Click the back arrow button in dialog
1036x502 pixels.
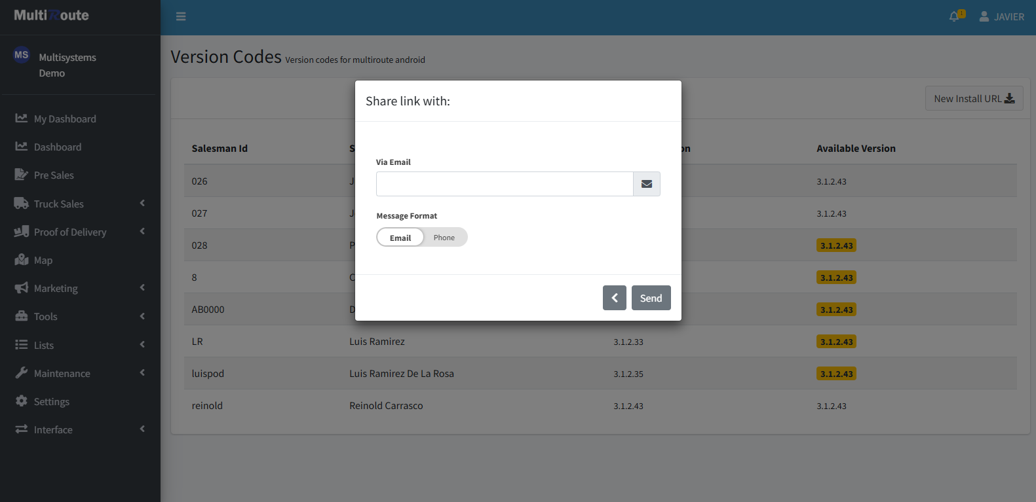point(614,298)
